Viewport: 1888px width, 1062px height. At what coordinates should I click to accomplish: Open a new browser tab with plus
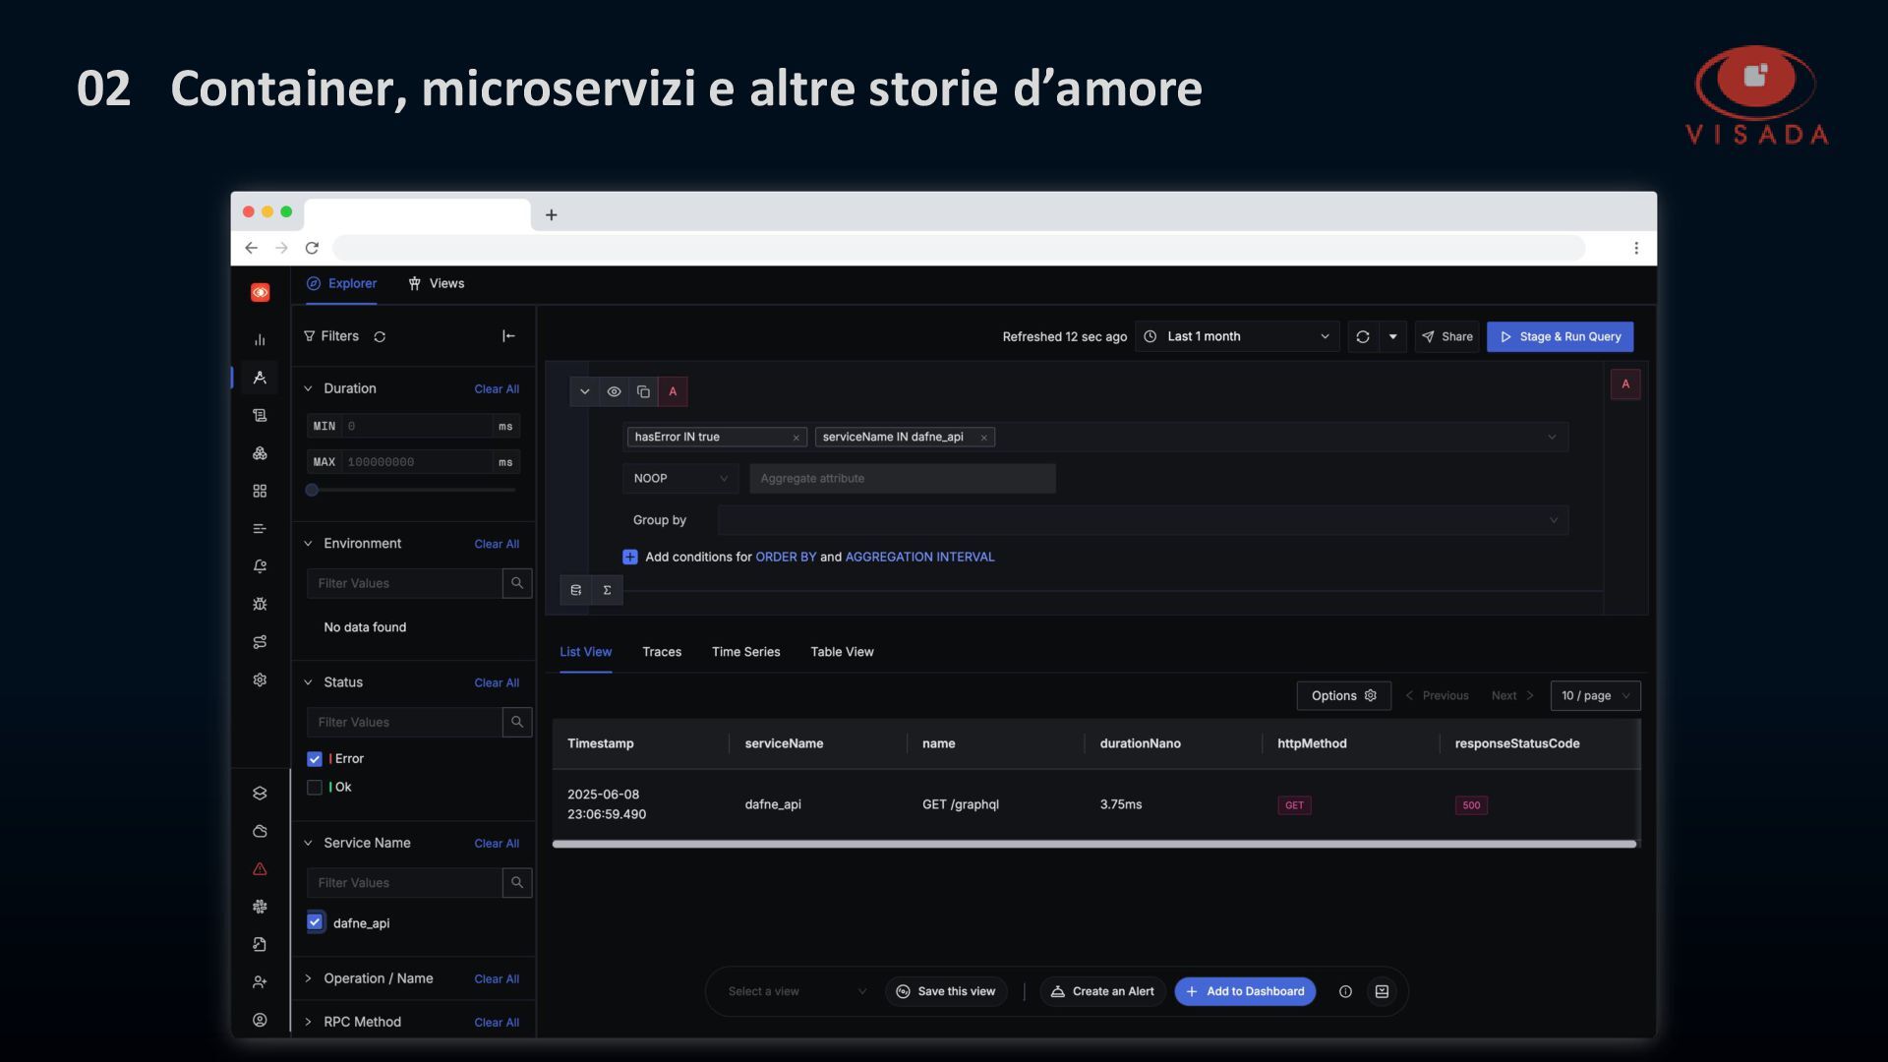pos(552,214)
